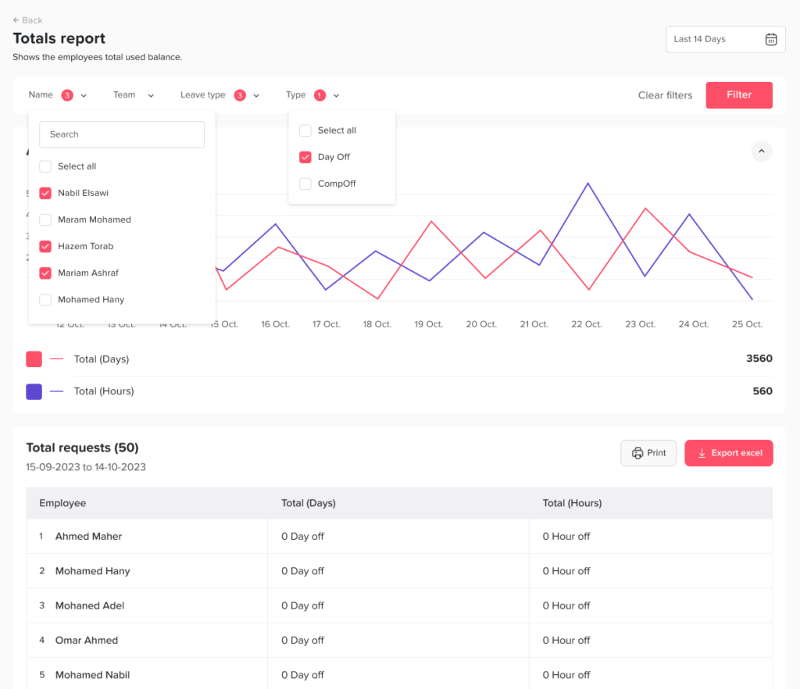The height and width of the screenshot is (689, 800).
Task: Click the purple Total (Hours) legend swatch
Action: point(34,391)
